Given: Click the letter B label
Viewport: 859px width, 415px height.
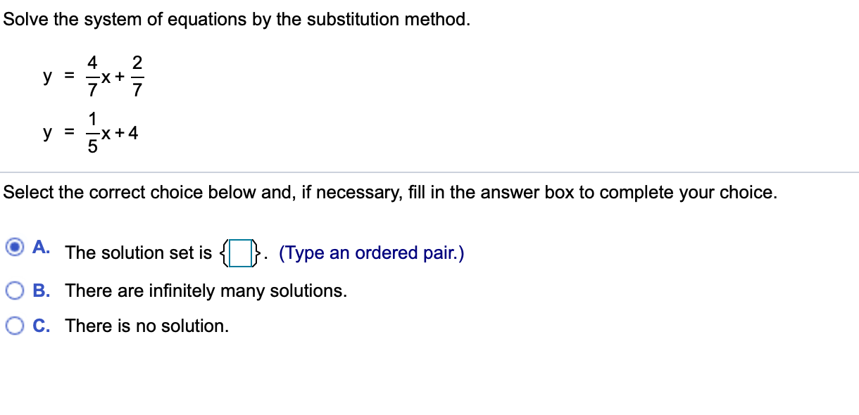Looking at the screenshot, I should click(41, 290).
